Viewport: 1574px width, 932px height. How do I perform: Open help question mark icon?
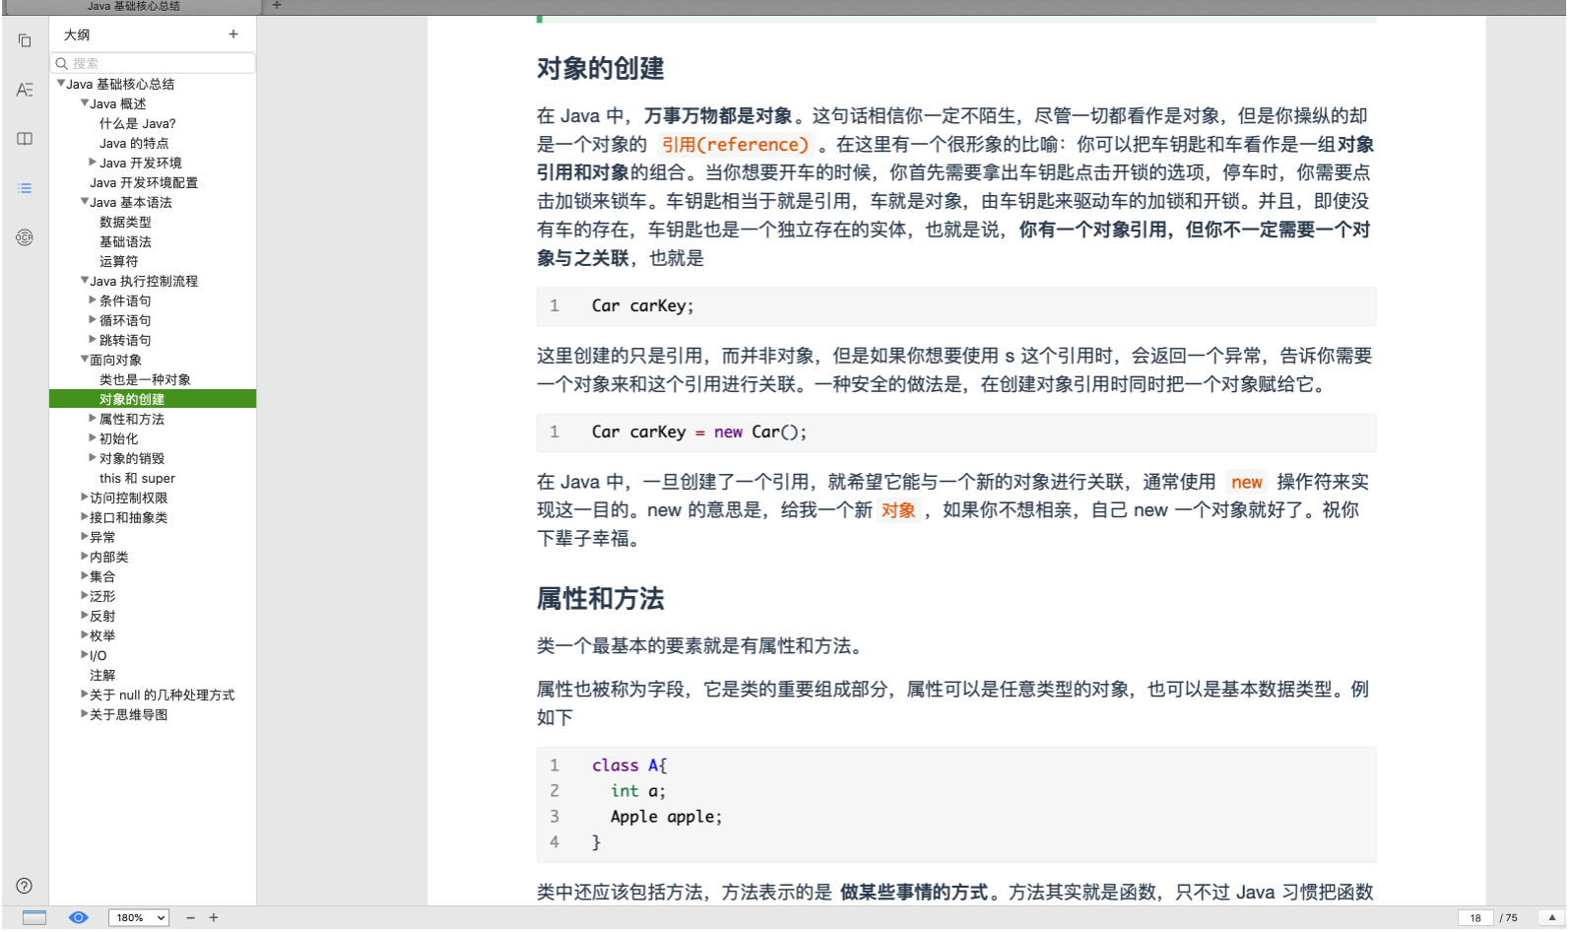[x=25, y=886]
